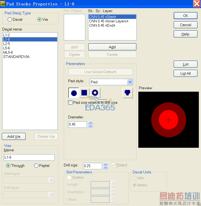201x206 pixels.
Task: Select L5-6 in the Decal name list
Action: 30,48
